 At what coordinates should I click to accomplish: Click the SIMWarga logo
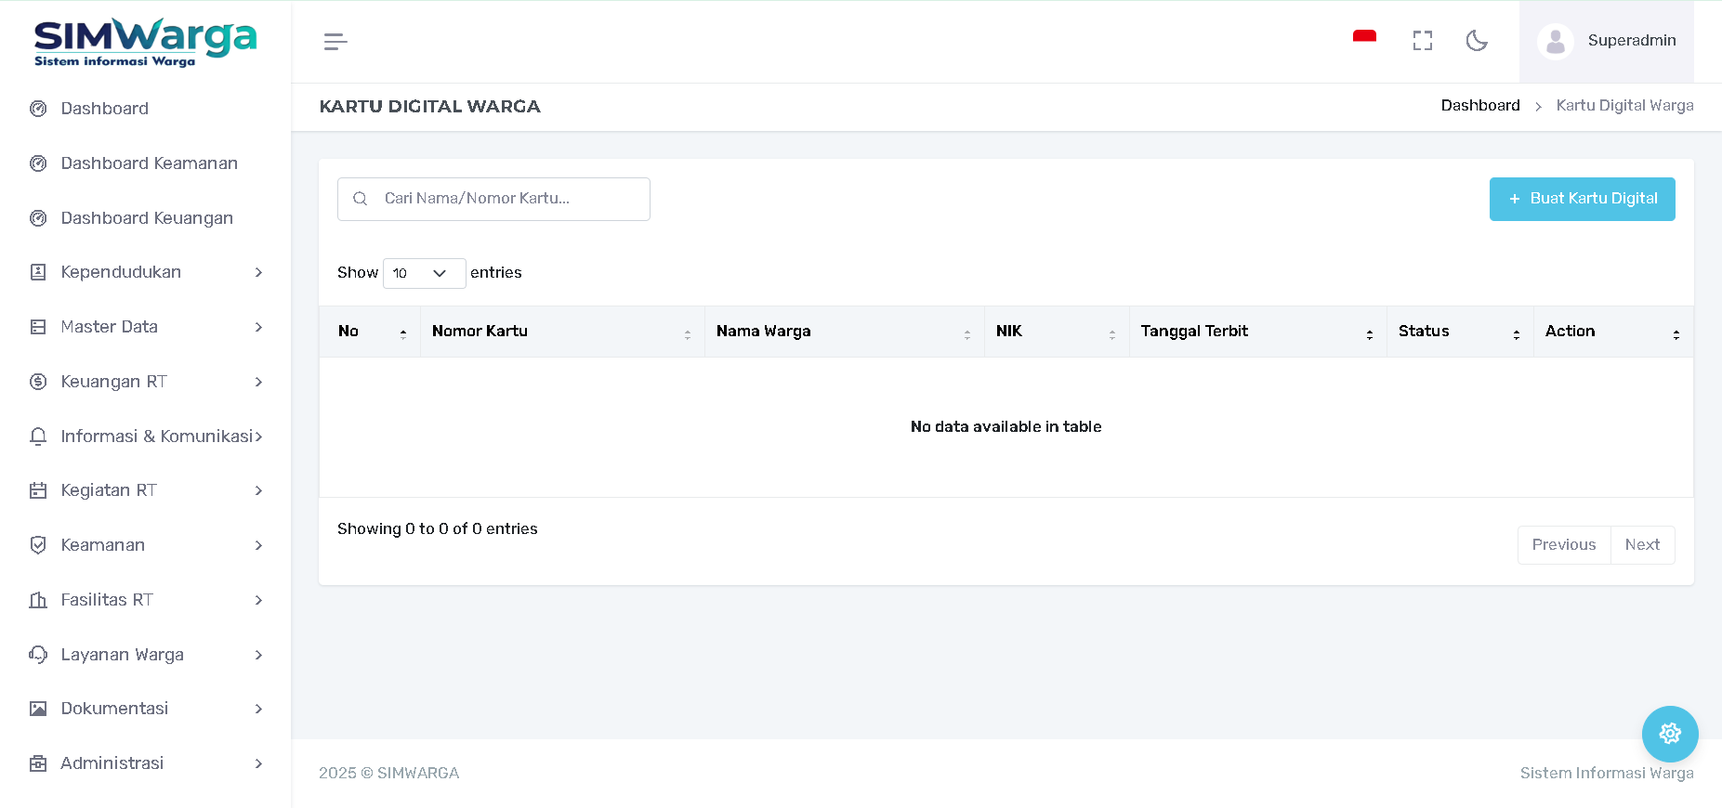[145, 43]
